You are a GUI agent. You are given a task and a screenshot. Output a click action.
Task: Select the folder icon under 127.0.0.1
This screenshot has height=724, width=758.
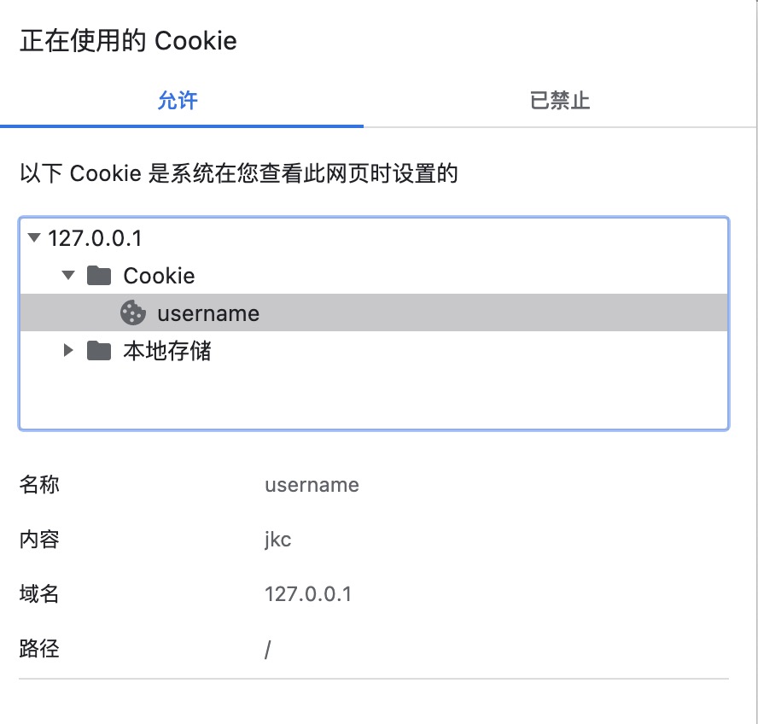[98, 275]
